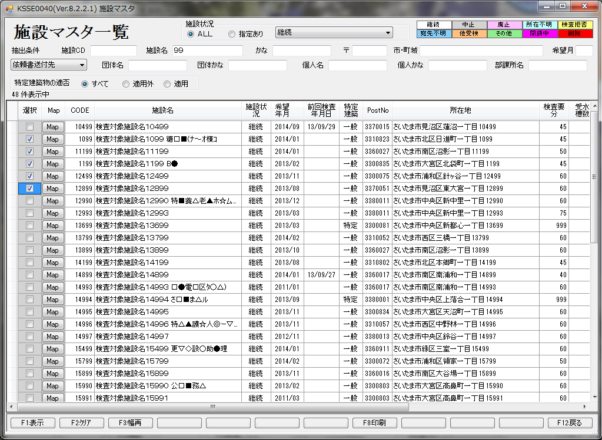
Task: Click the F2:クリア button
Action: click(81, 423)
